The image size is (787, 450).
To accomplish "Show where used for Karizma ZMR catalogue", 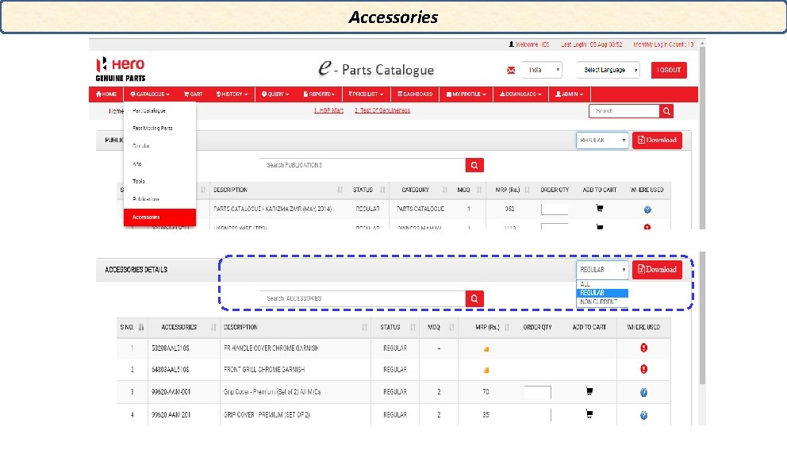I will coord(647,210).
